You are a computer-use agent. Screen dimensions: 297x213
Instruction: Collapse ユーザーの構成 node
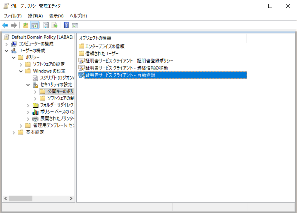coord(7,51)
